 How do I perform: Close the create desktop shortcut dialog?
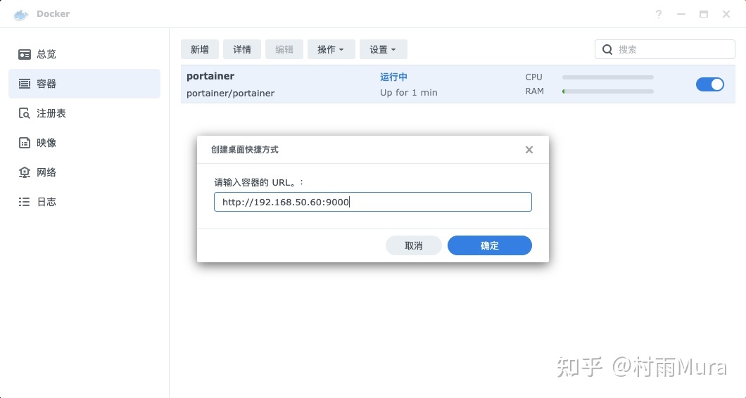[529, 150]
